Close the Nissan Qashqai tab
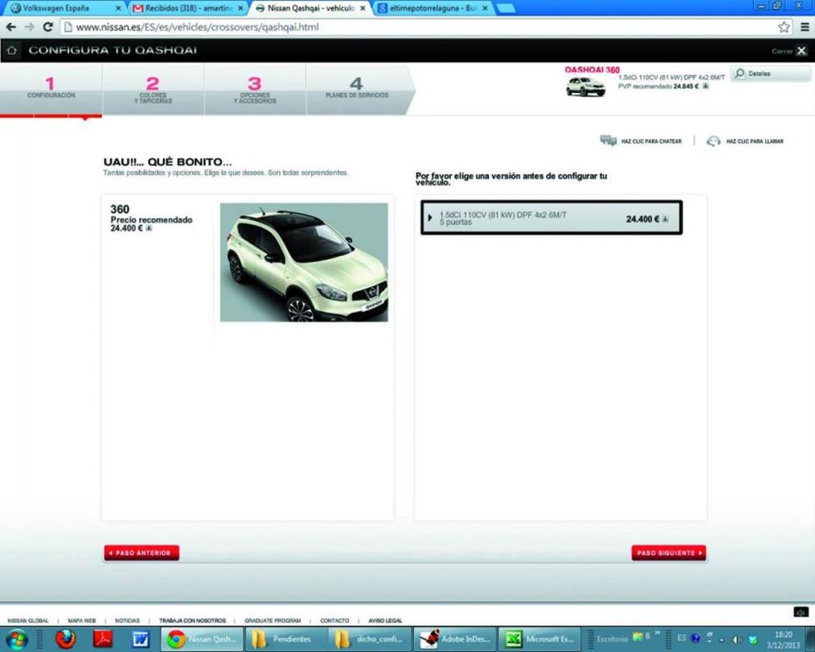Image resolution: width=815 pixels, height=652 pixels. (362, 8)
